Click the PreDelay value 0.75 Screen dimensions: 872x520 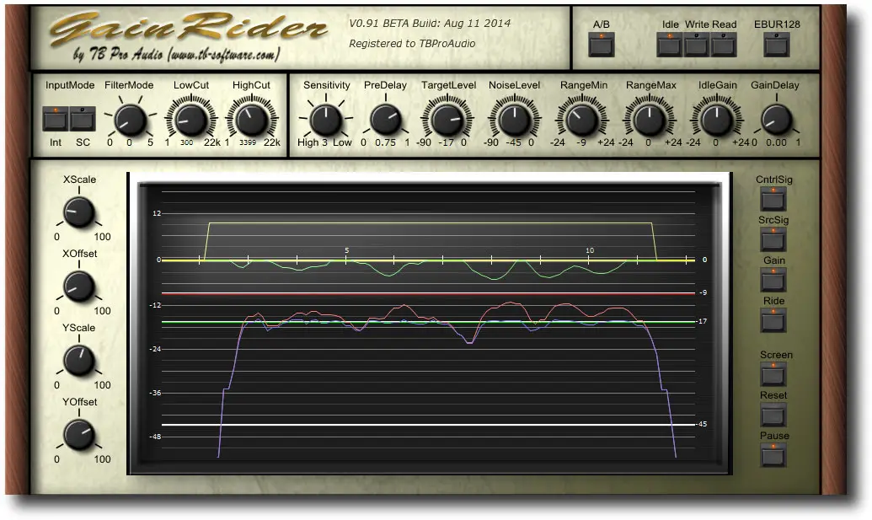pyautogui.click(x=385, y=142)
